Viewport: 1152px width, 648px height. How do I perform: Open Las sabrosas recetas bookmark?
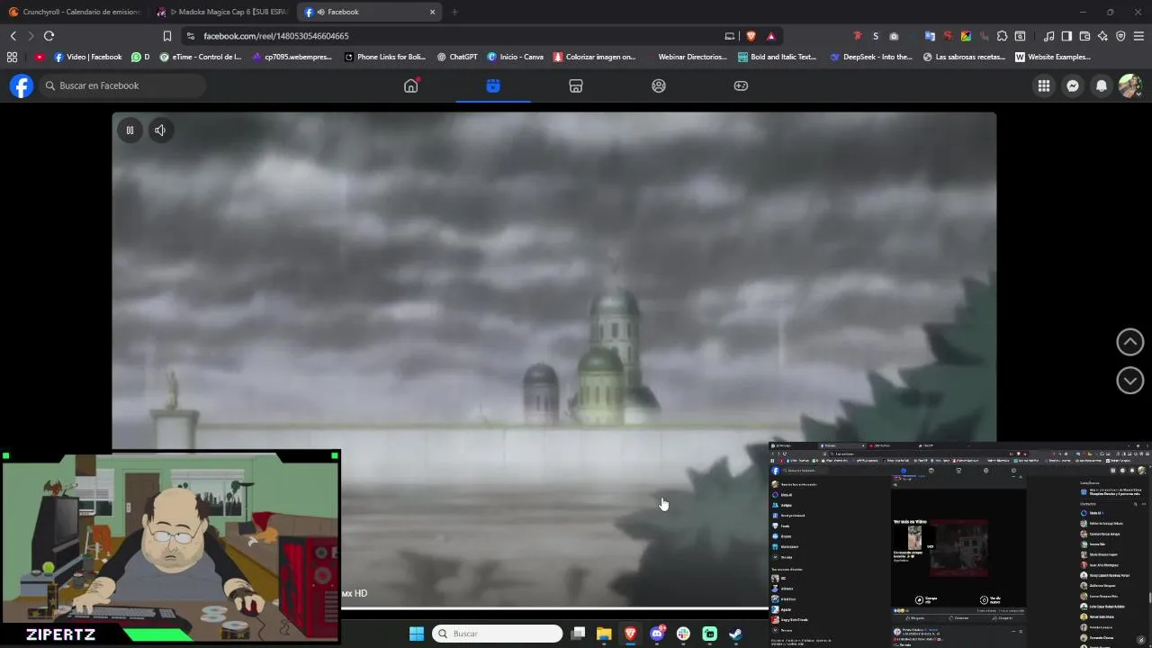964,57
